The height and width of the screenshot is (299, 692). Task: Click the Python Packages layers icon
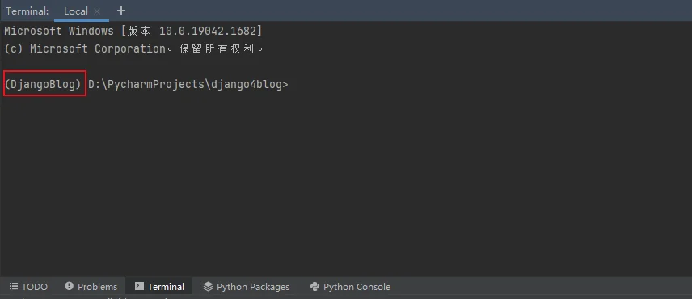(x=208, y=287)
